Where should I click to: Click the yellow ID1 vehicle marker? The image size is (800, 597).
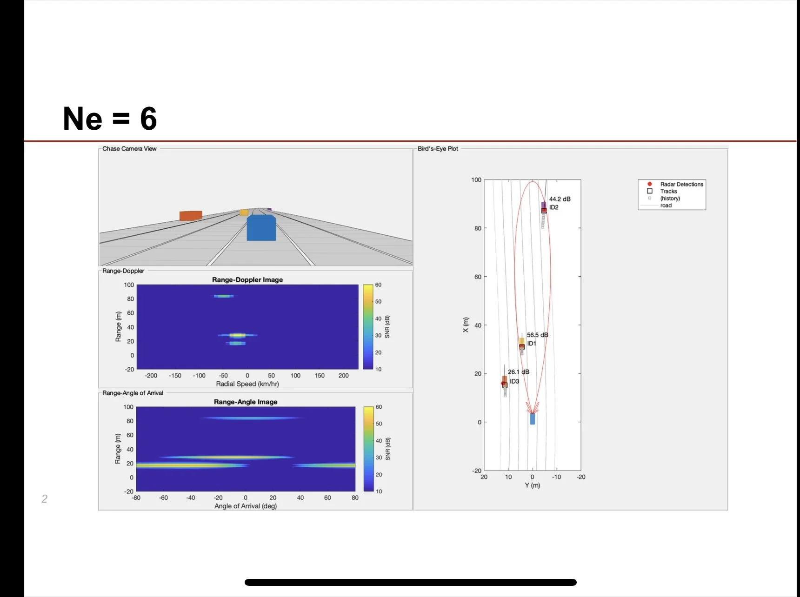[x=522, y=343]
